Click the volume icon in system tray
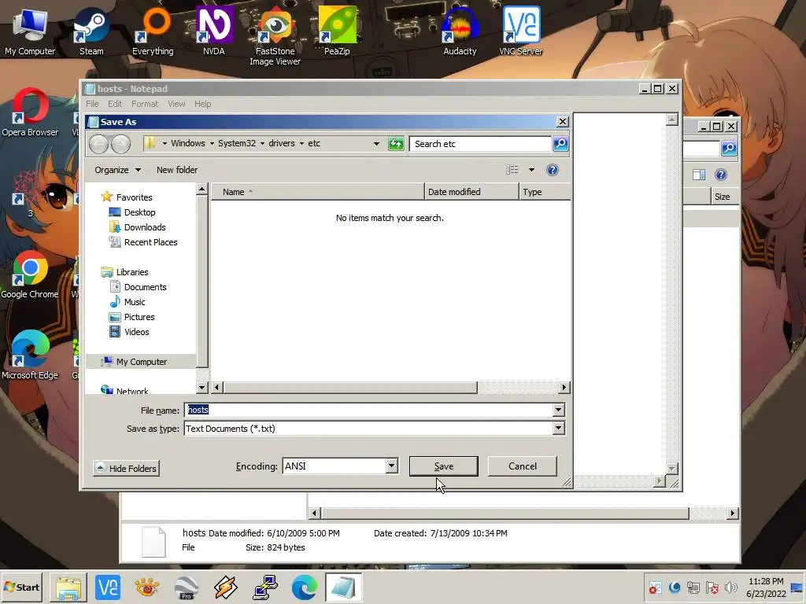This screenshot has width=806, height=604. (730, 587)
